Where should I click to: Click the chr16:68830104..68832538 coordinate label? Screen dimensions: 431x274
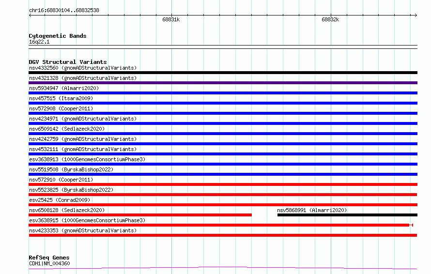[64, 10]
